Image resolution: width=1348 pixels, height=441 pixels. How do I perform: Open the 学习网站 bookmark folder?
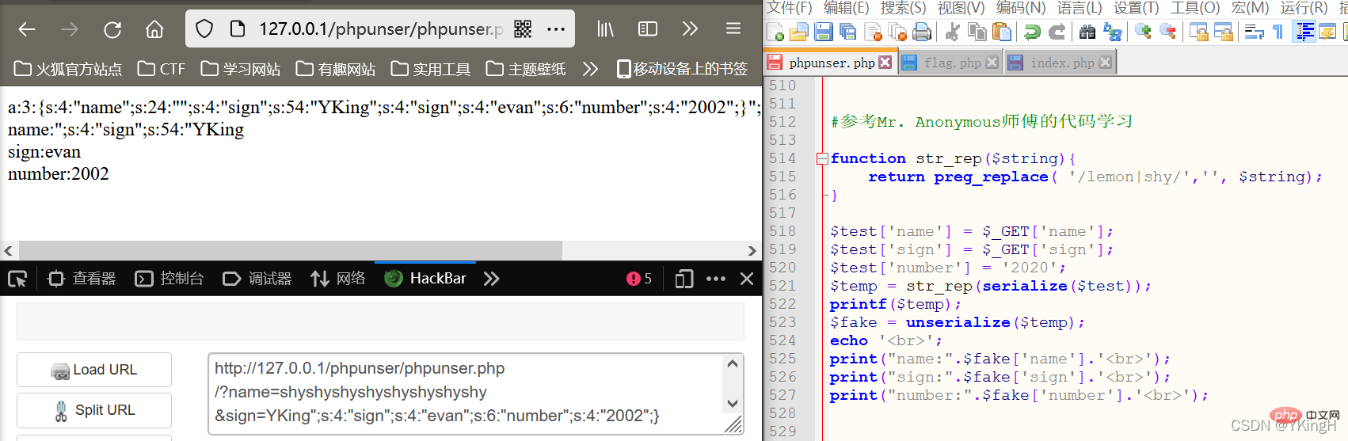pyautogui.click(x=241, y=69)
